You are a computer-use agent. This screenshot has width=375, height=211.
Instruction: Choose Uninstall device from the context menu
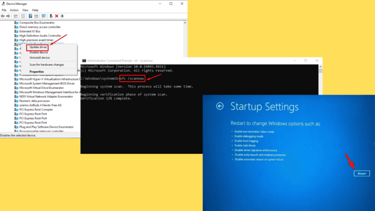point(40,58)
